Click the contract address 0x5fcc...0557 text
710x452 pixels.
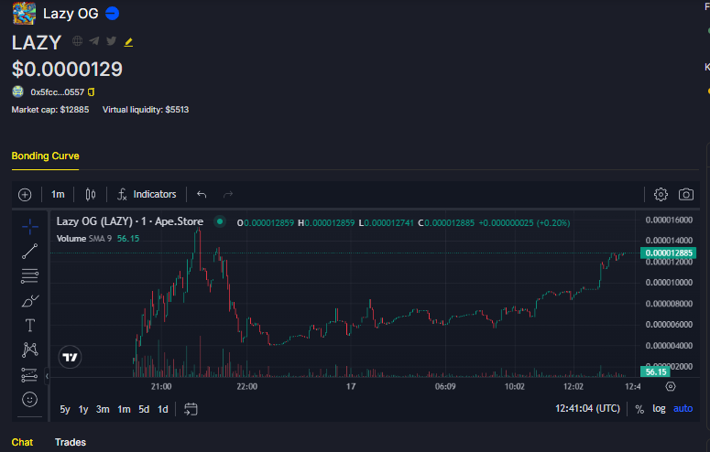pos(58,92)
